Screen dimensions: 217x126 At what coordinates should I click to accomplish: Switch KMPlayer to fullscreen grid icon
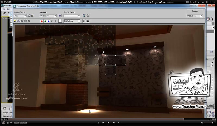pos(210,2)
